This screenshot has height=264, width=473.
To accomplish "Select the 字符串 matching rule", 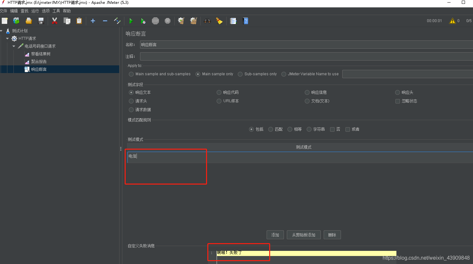I will (309, 129).
